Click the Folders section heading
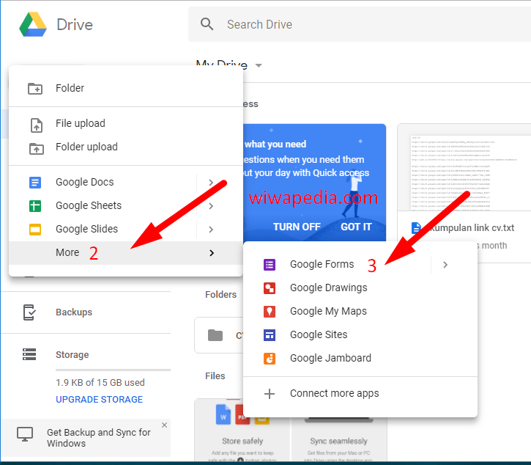The height and width of the screenshot is (465, 531). tap(220, 294)
